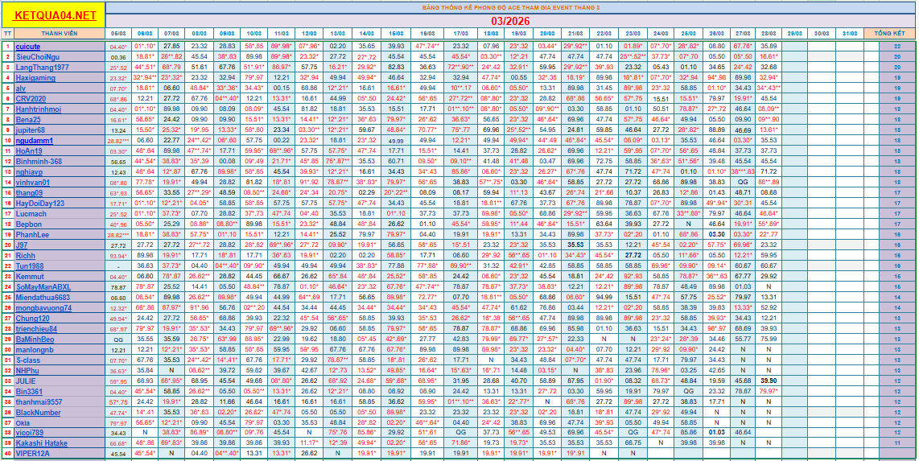Open member Kakashi Hatake

pos(42,444)
